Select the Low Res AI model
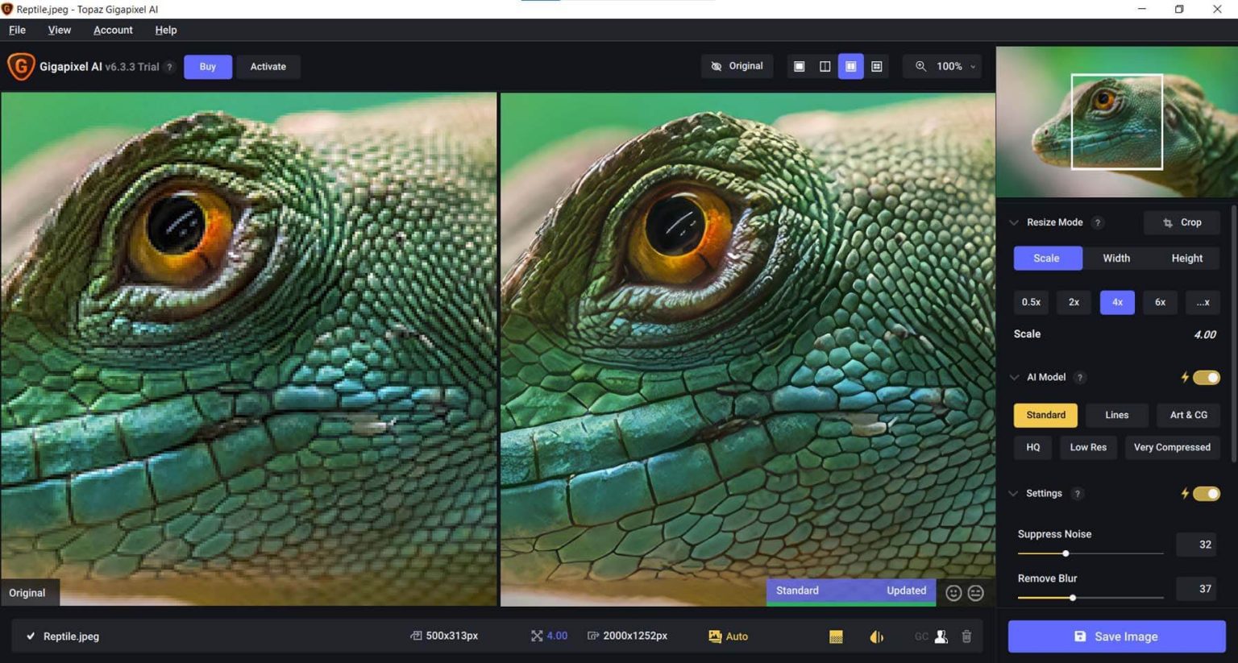This screenshot has height=663, width=1238. [1088, 447]
